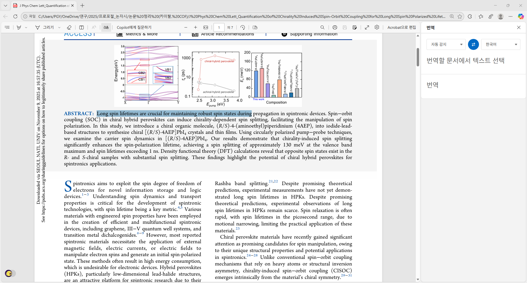This screenshot has width=527, height=283.
Task: Open the 자동 감지 source language dropdown
Action: point(445,44)
